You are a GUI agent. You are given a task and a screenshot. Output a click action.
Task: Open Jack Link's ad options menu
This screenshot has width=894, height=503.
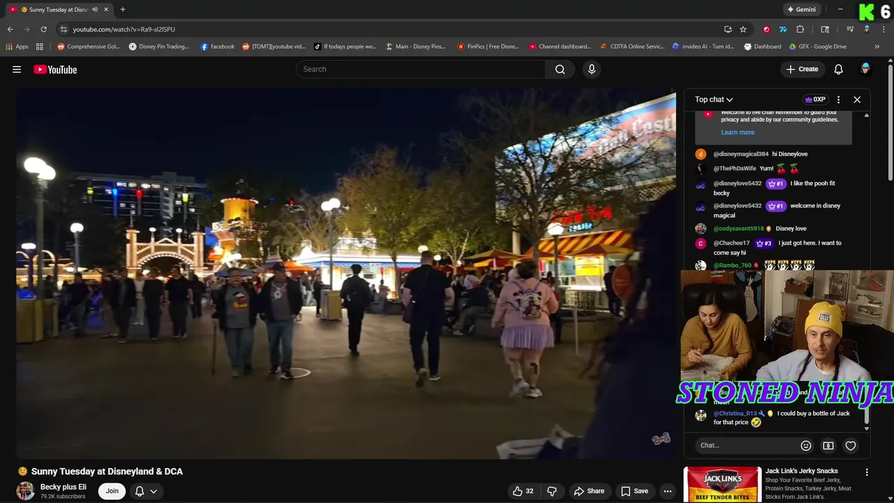(867, 472)
